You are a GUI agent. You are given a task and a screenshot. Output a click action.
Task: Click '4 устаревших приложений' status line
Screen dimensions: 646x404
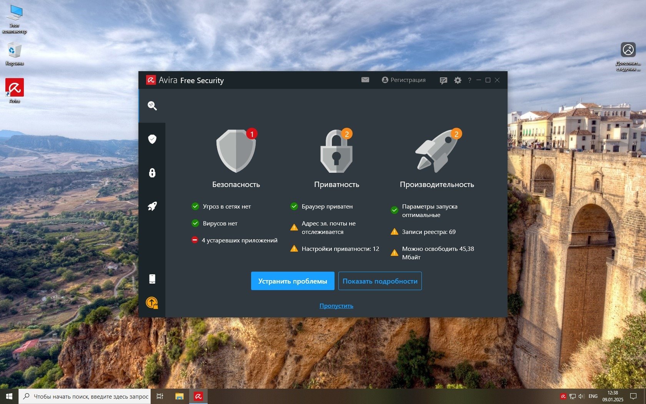[235, 240]
